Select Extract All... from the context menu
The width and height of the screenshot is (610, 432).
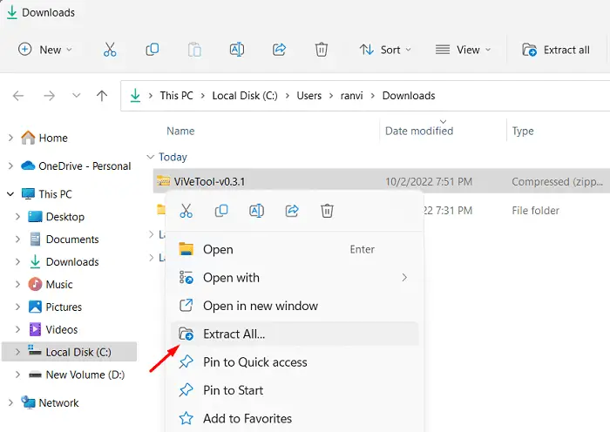click(234, 334)
